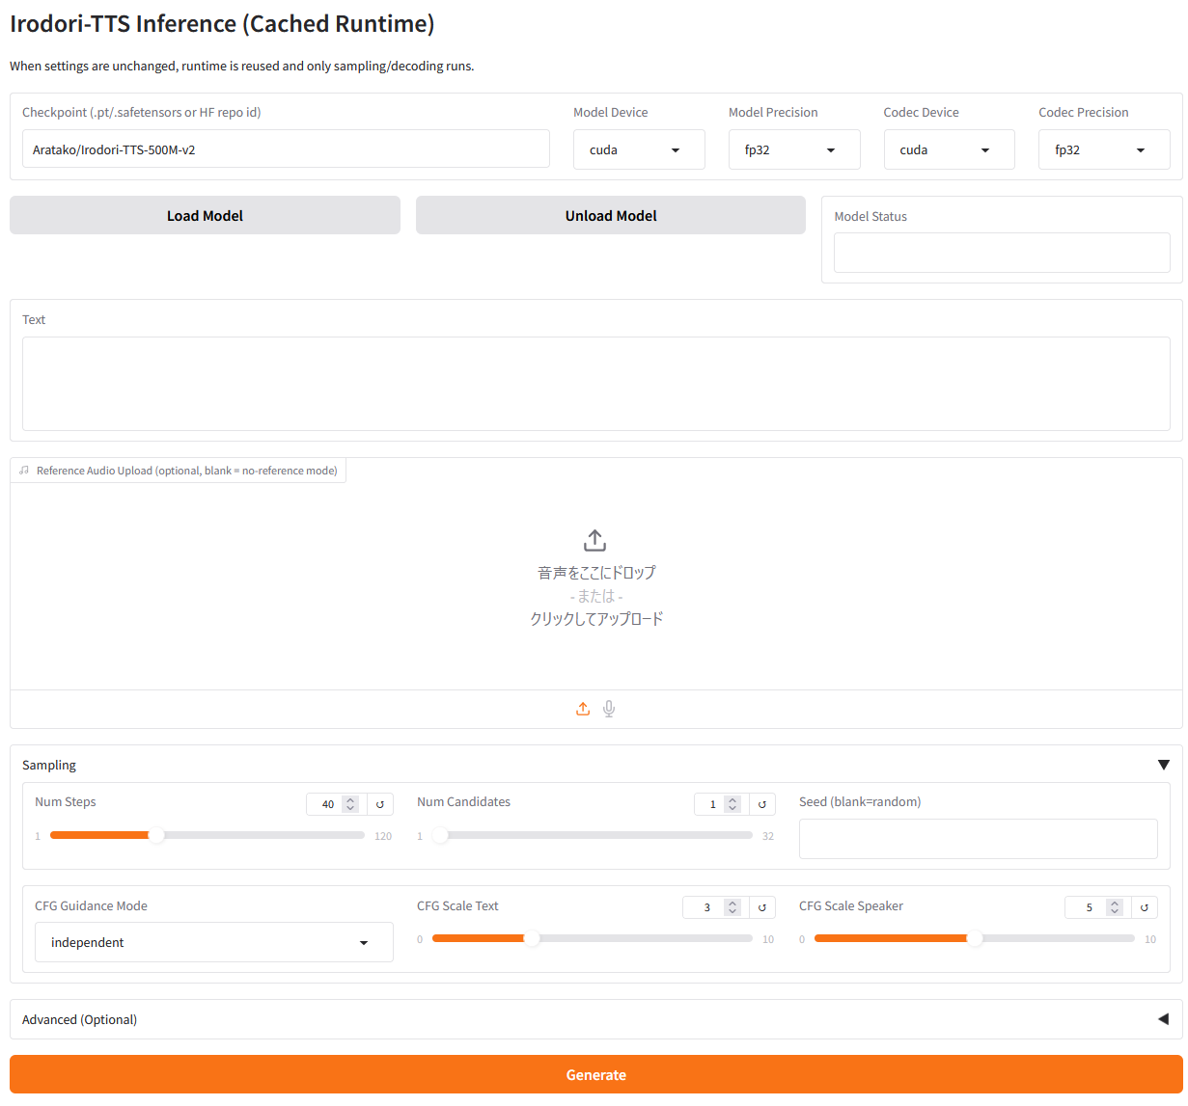Viewport: 1188px width, 1106px height.
Task: Open the CFG Guidance Mode dropdown
Action: click(213, 942)
